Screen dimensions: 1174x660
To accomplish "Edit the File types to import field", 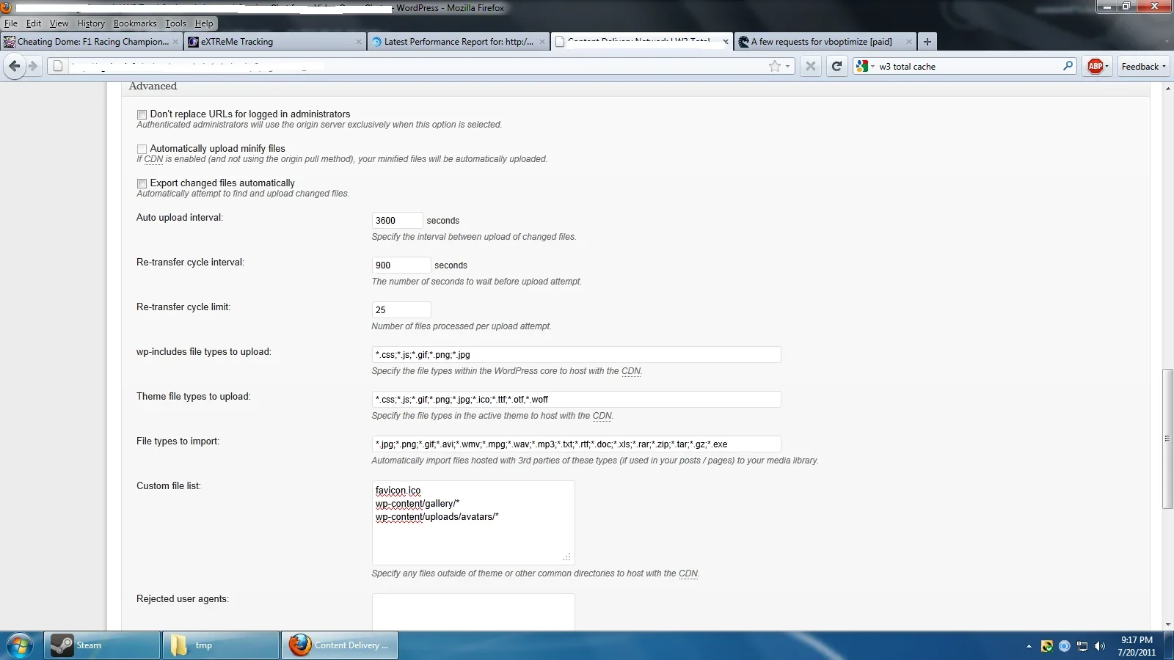I will click(x=576, y=444).
